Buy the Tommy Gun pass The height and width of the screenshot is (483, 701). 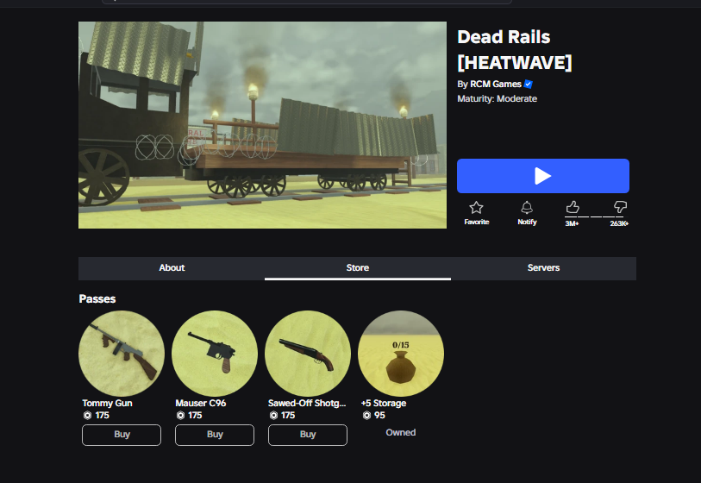point(122,435)
